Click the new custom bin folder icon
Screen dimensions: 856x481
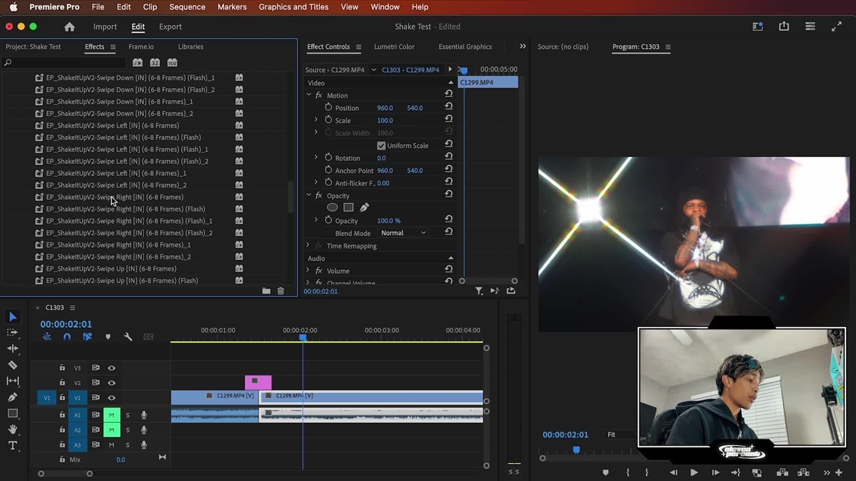tap(266, 291)
